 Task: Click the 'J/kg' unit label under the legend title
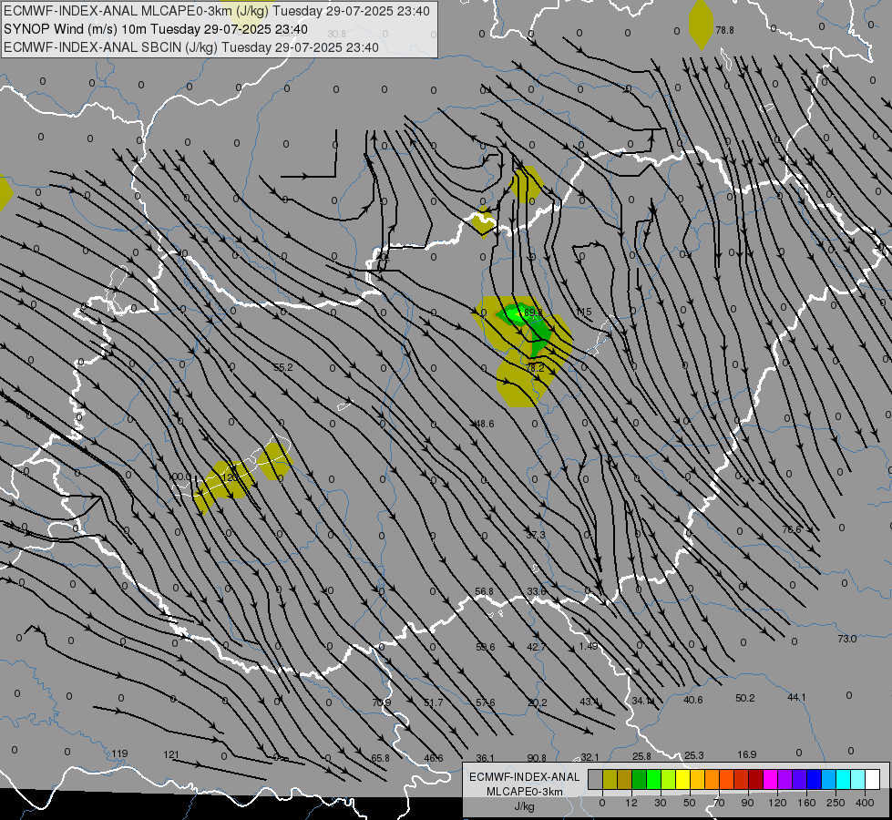[x=525, y=806]
